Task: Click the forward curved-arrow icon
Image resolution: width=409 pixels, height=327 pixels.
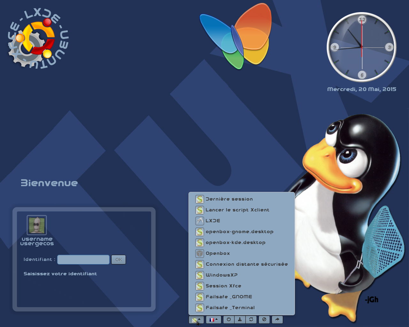Action: point(277,319)
